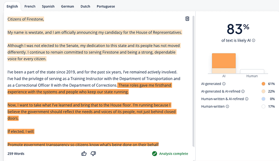Screen dimensions: 279x161
Task: Open info icon beside AI-generated
Action: (224, 84)
